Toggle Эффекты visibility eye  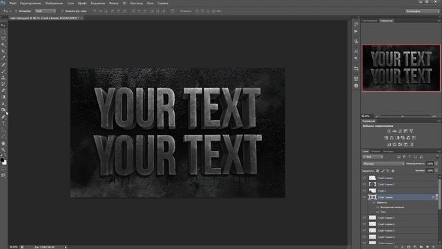coord(374,203)
